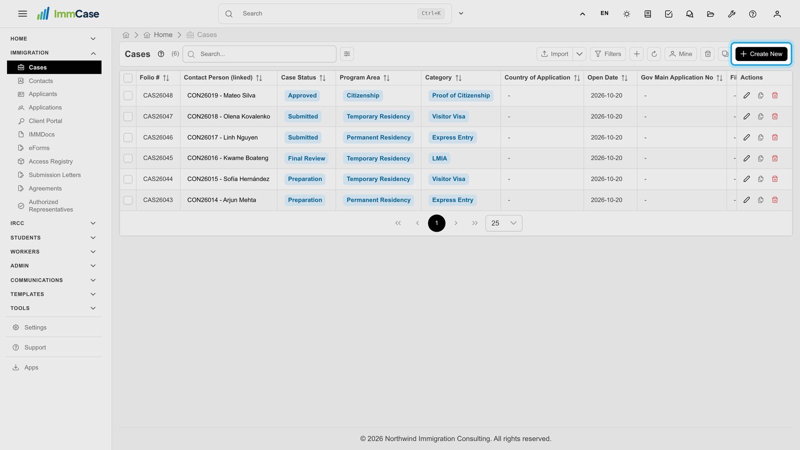Open the dropdown chevron beside global search
This screenshot has height=450, width=800.
[461, 13]
